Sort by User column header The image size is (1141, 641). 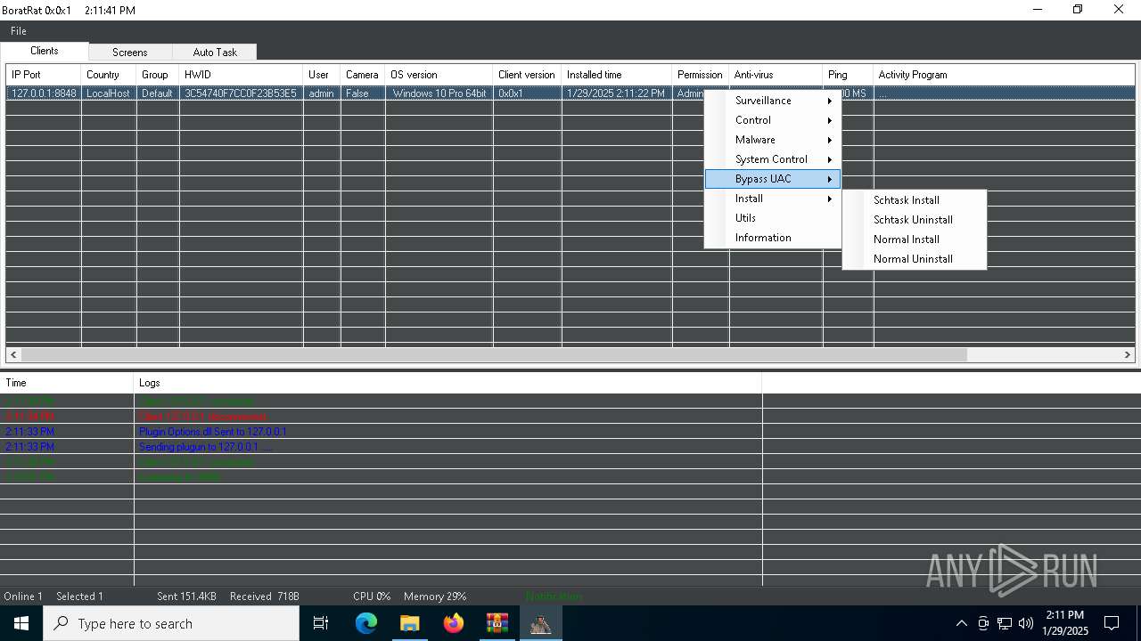(x=321, y=75)
